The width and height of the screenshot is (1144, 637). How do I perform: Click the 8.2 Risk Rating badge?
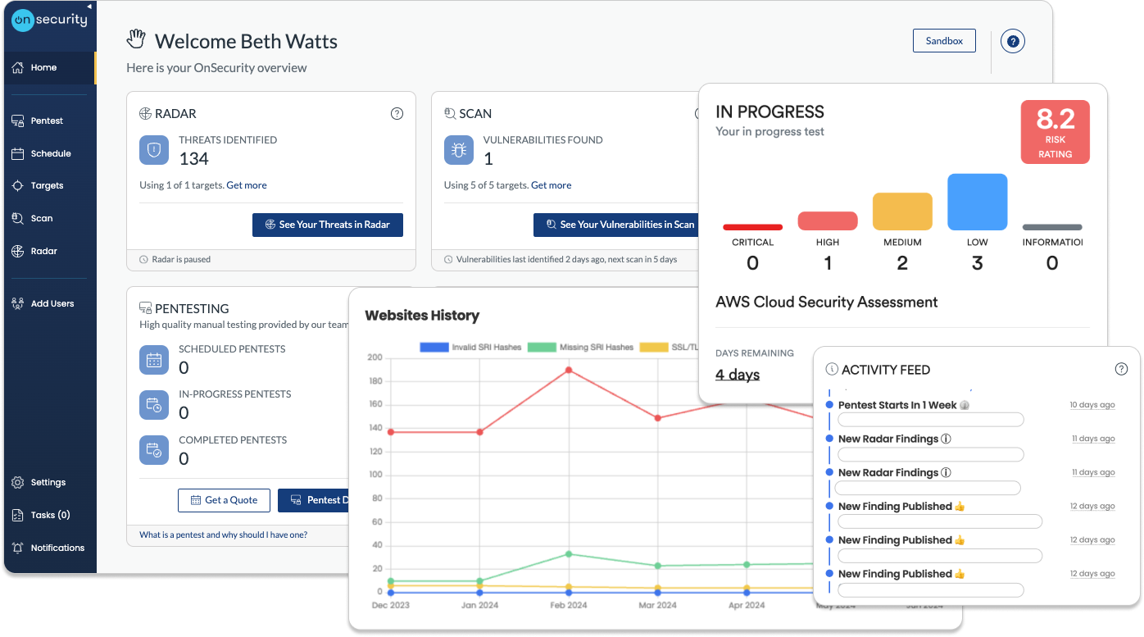tap(1055, 132)
